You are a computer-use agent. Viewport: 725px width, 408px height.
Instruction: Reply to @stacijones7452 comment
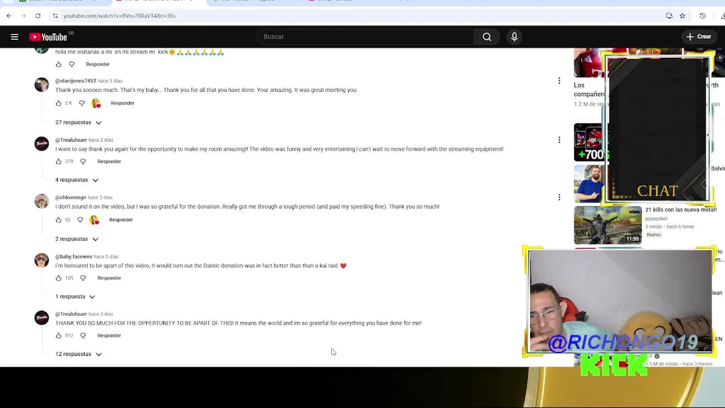point(122,103)
